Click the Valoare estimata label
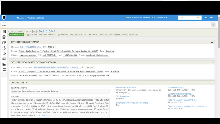The image size is (220, 124). point(175,87)
